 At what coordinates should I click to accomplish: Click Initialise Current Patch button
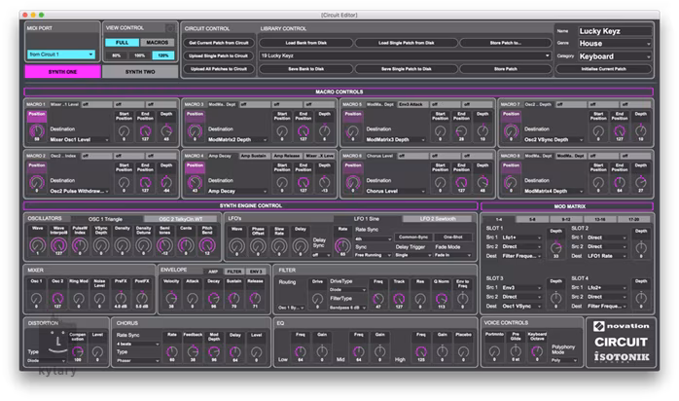[x=604, y=69]
